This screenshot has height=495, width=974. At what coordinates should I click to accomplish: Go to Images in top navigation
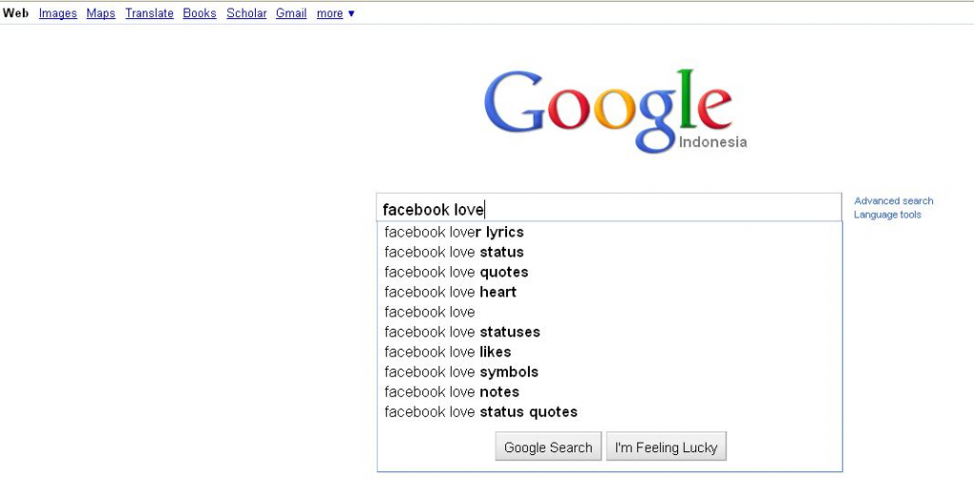58,13
